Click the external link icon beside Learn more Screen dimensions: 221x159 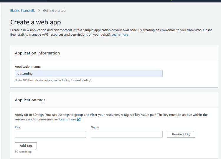79,120
